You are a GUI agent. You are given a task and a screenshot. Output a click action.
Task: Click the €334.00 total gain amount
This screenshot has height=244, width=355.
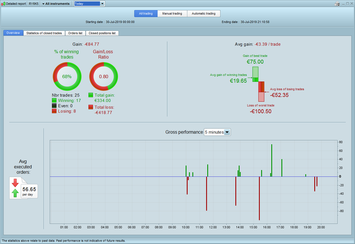[103, 101]
